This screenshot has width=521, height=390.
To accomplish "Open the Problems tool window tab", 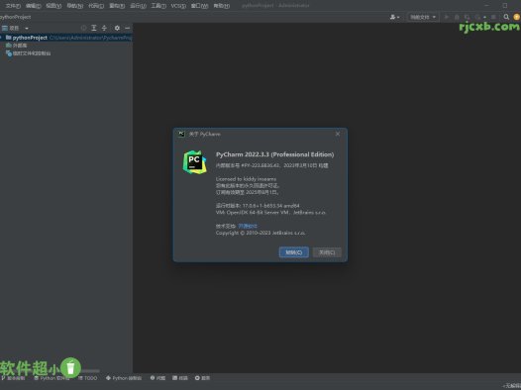I will coord(157,378).
